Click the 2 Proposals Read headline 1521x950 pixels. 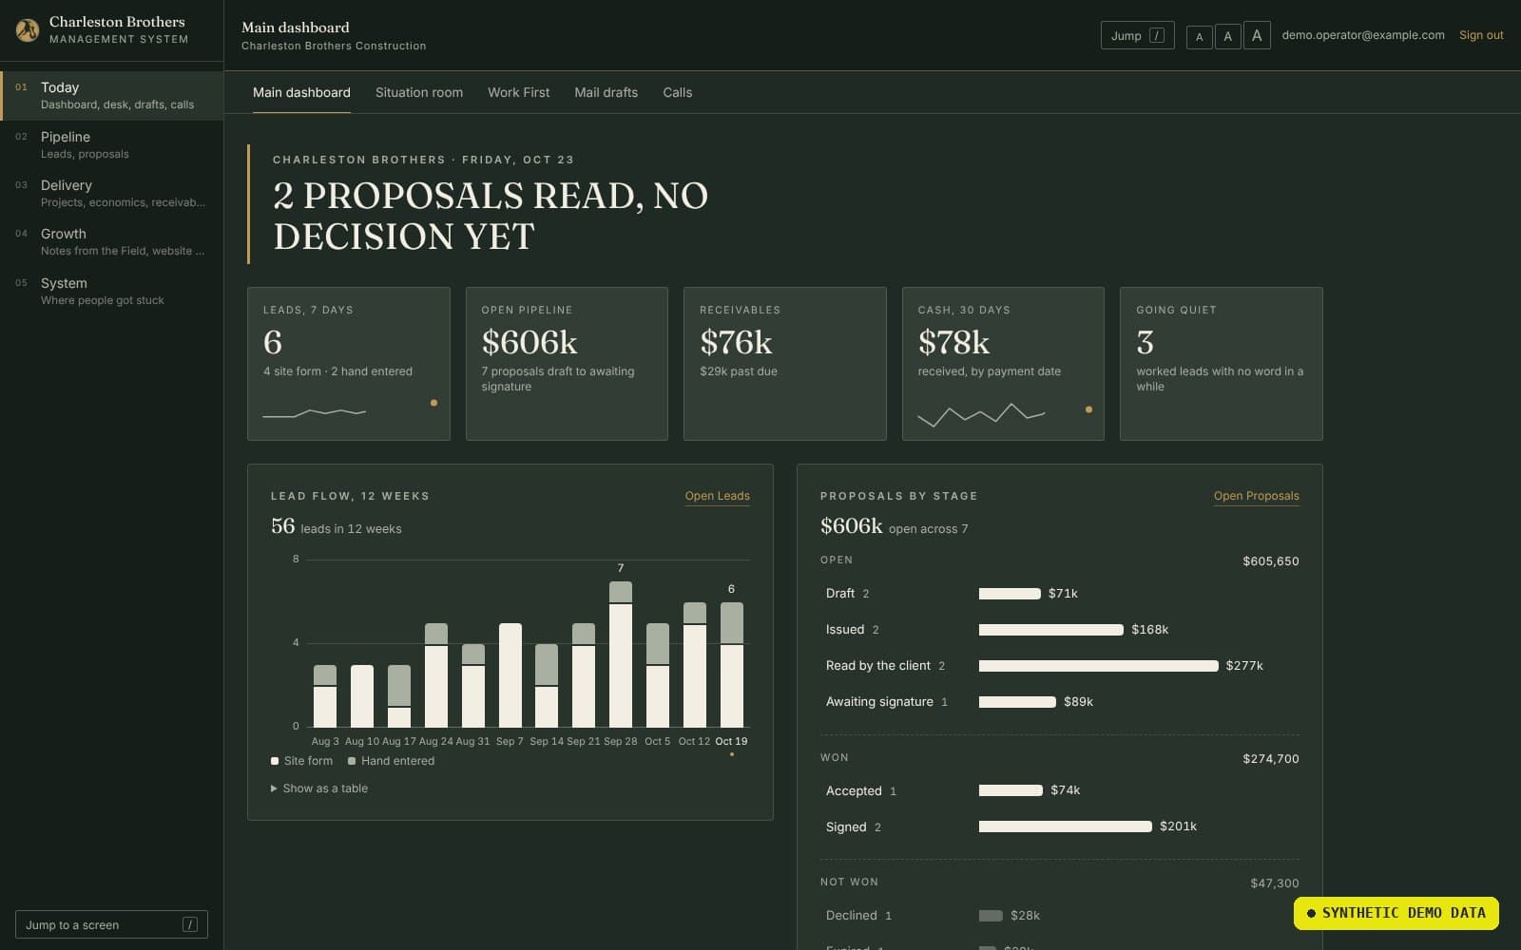click(x=491, y=216)
